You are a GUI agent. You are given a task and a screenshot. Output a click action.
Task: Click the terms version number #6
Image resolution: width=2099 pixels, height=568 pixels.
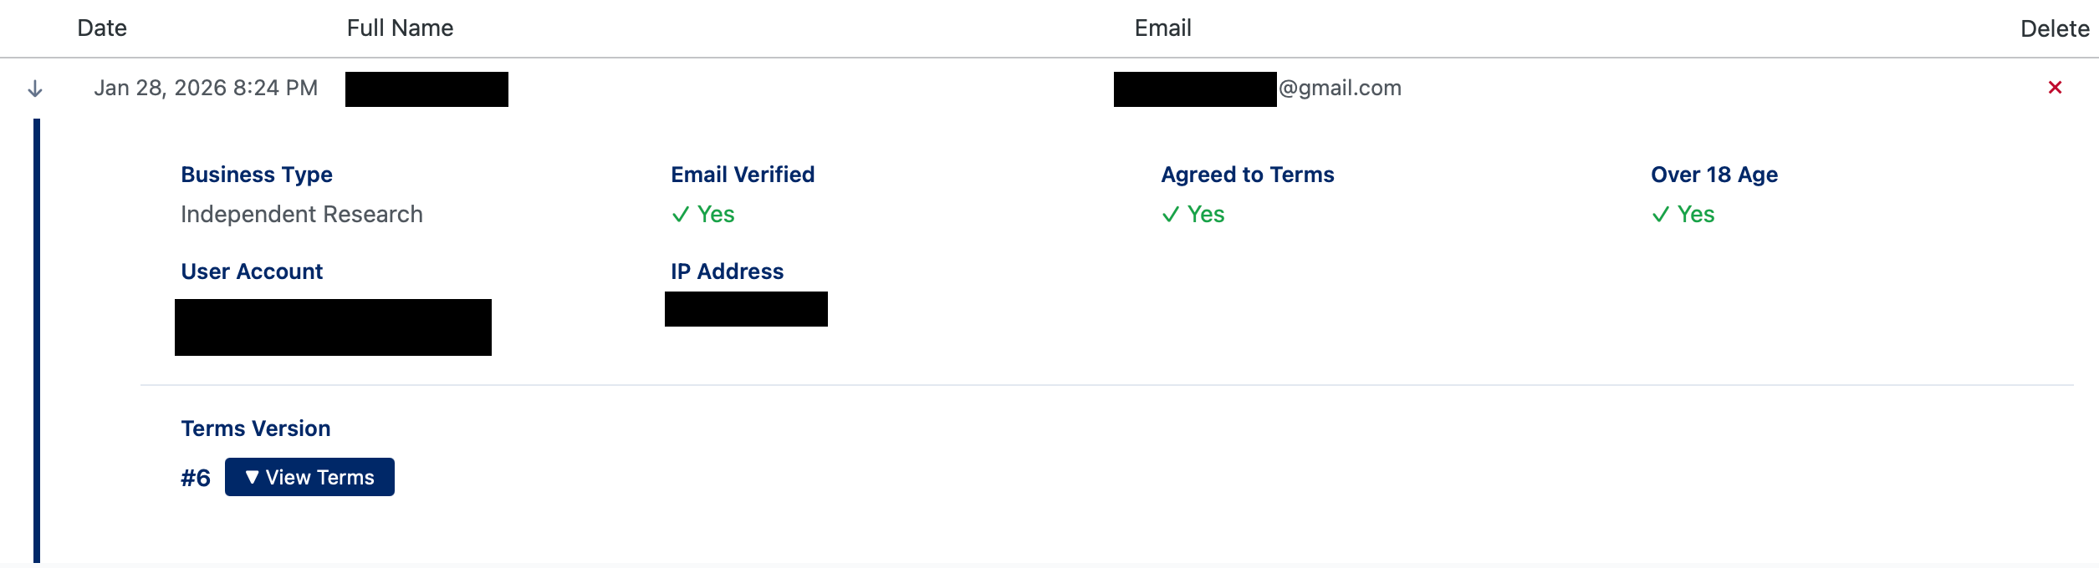coord(196,478)
